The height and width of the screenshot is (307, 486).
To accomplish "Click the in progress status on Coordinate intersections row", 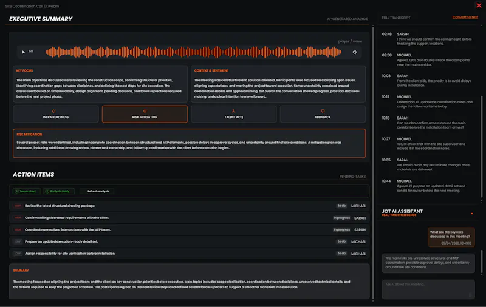I will pyautogui.click(x=341, y=229).
